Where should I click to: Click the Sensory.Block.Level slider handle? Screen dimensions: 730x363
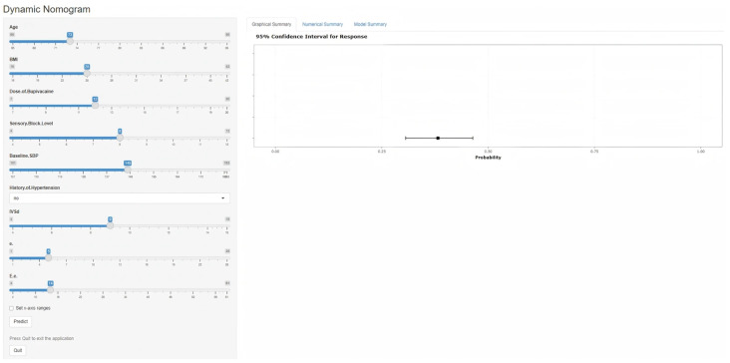point(120,138)
